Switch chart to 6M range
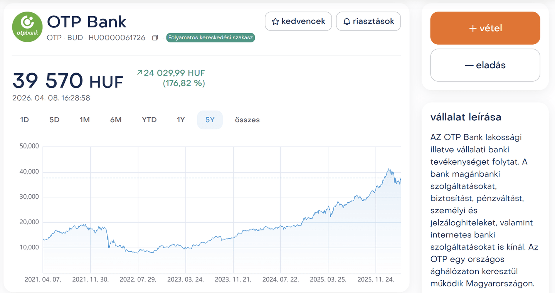 (116, 120)
